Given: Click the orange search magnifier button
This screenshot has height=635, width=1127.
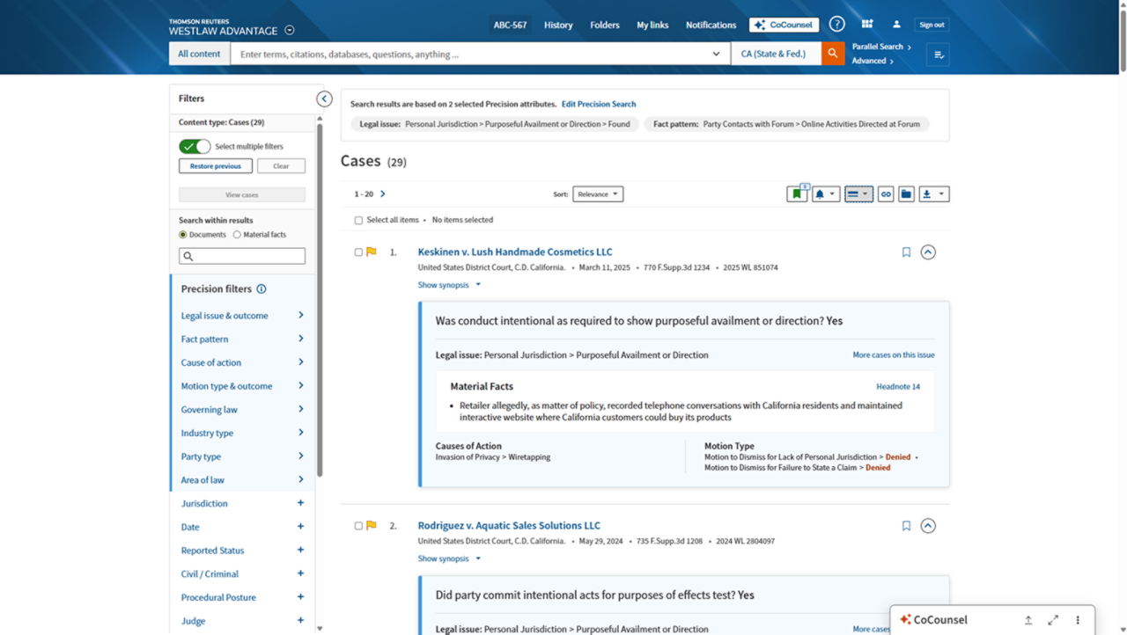Looking at the screenshot, I should point(832,54).
